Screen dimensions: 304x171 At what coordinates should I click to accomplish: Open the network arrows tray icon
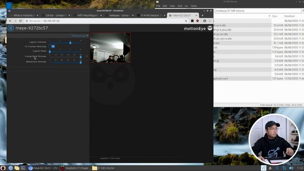point(284,168)
